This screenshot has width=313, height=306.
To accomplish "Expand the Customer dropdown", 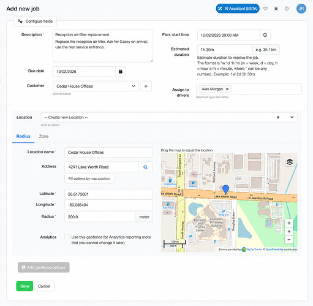I will point(96,86).
